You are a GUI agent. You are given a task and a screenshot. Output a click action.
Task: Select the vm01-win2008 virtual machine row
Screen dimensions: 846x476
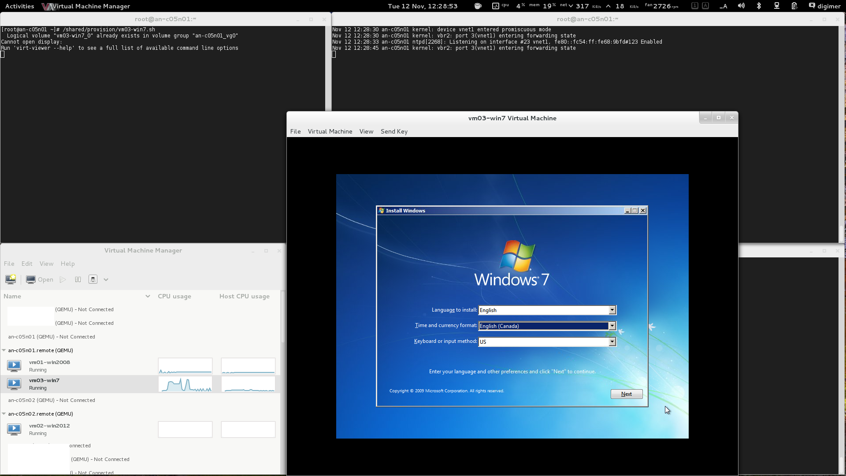[140, 366]
